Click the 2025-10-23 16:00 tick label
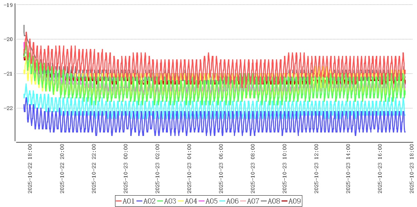417x207 pixels. pyautogui.click(x=381, y=169)
